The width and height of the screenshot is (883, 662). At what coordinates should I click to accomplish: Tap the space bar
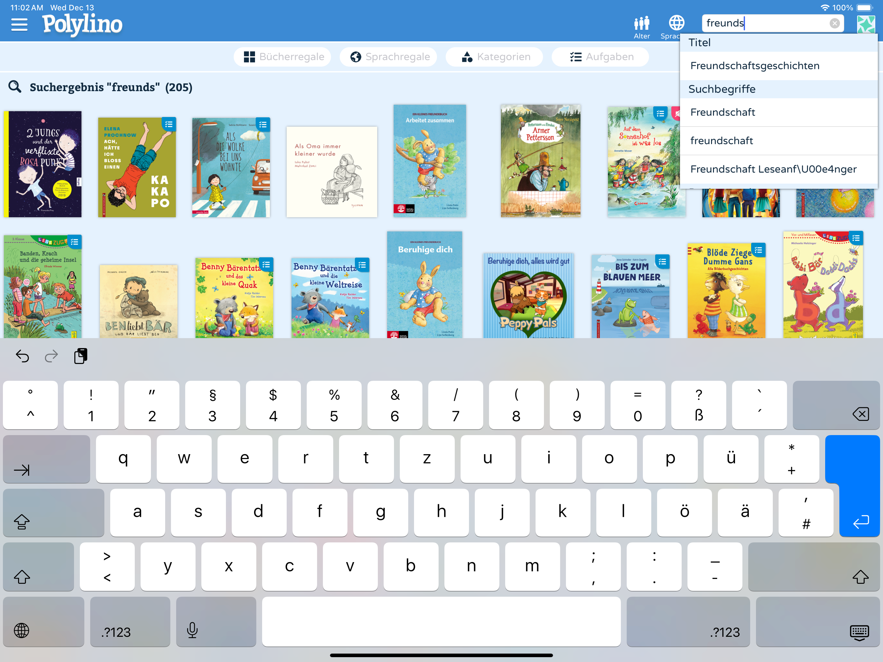click(x=441, y=621)
